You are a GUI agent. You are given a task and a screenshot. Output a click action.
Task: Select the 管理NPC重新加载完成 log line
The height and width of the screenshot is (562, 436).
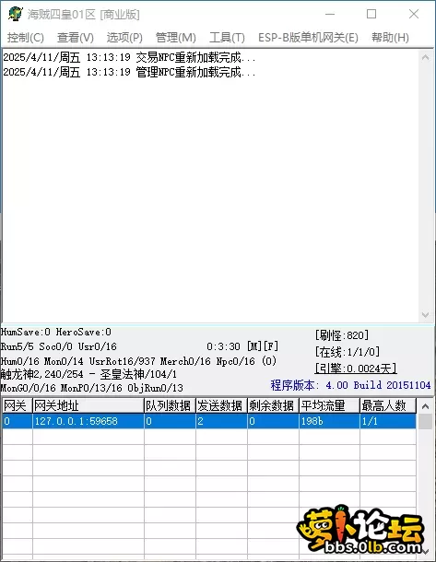[x=129, y=72]
